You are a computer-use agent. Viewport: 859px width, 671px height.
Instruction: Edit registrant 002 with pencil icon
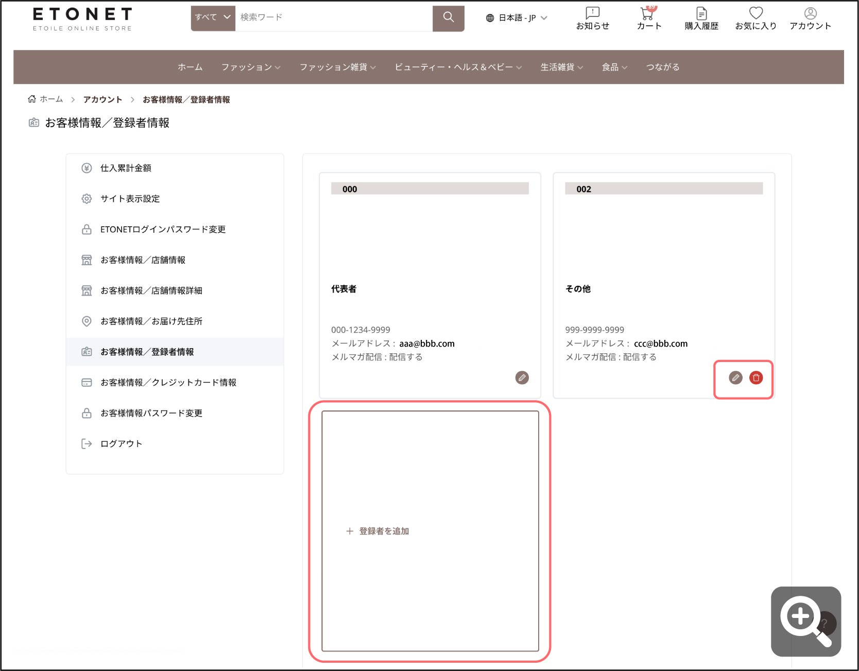point(735,377)
